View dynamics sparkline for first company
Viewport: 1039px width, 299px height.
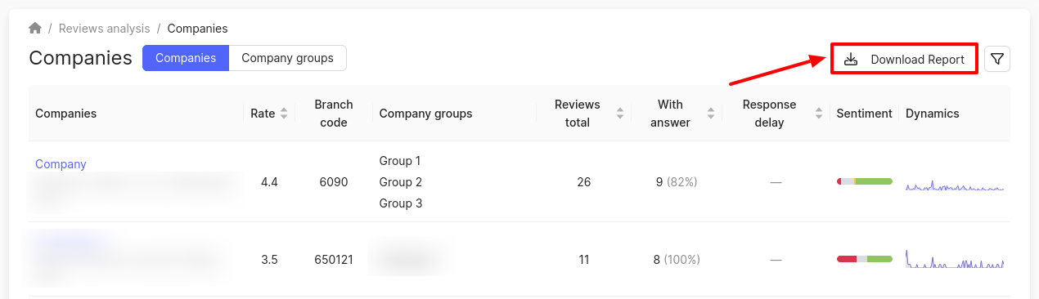955,186
